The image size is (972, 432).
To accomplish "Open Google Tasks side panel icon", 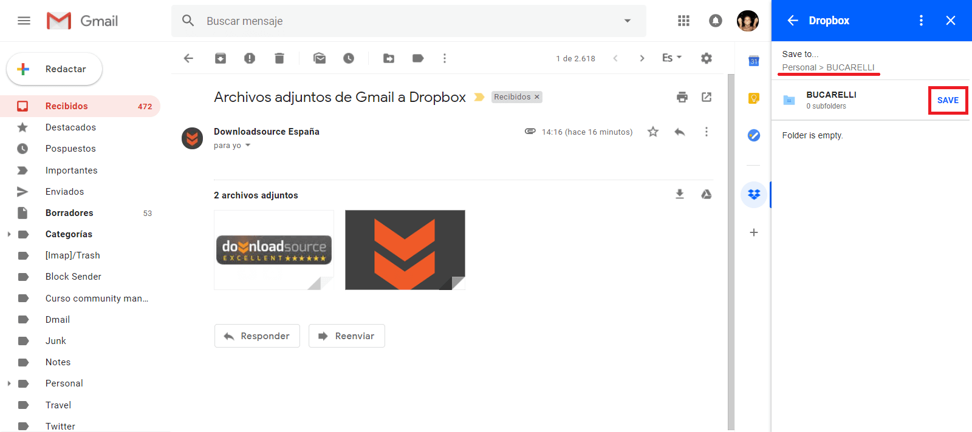I will tap(754, 135).
